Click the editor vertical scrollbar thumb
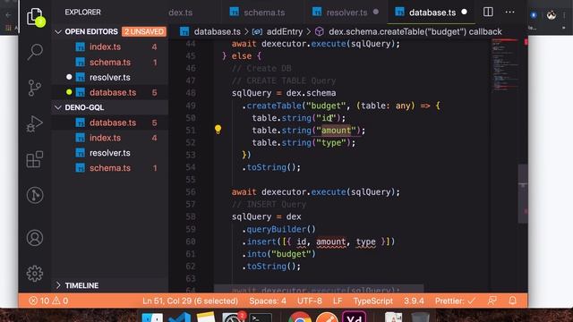This screenshot has width=573, height=322. pyautogui.click(x=523, y=193)
